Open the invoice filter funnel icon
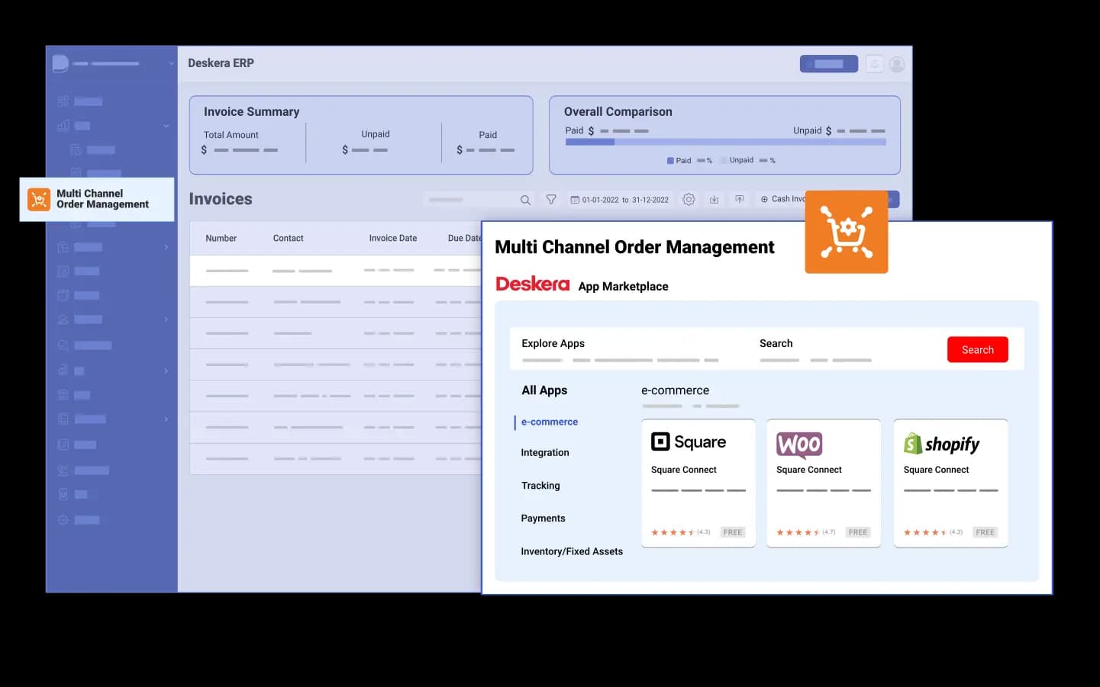The image size is (1100, 687). pos(551,200)
